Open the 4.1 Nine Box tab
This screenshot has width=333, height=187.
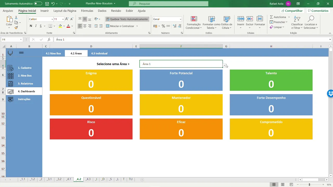coord(53,53)
